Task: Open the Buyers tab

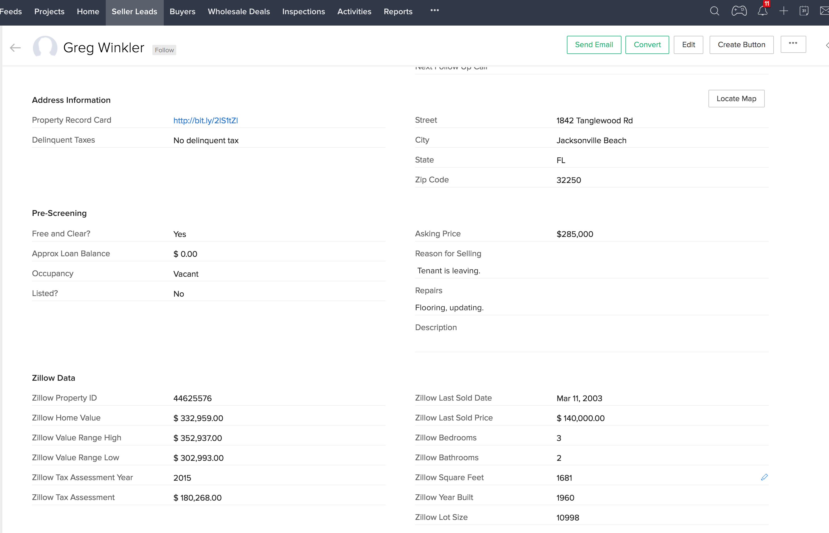Action: pos(183,11)
